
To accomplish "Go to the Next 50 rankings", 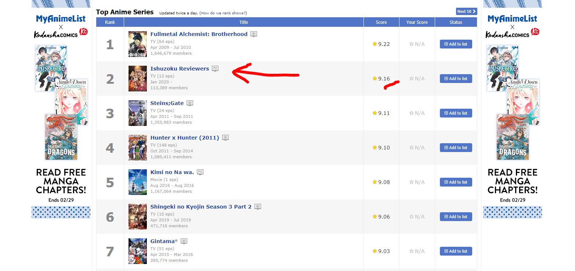I will [x=466, y=11].
